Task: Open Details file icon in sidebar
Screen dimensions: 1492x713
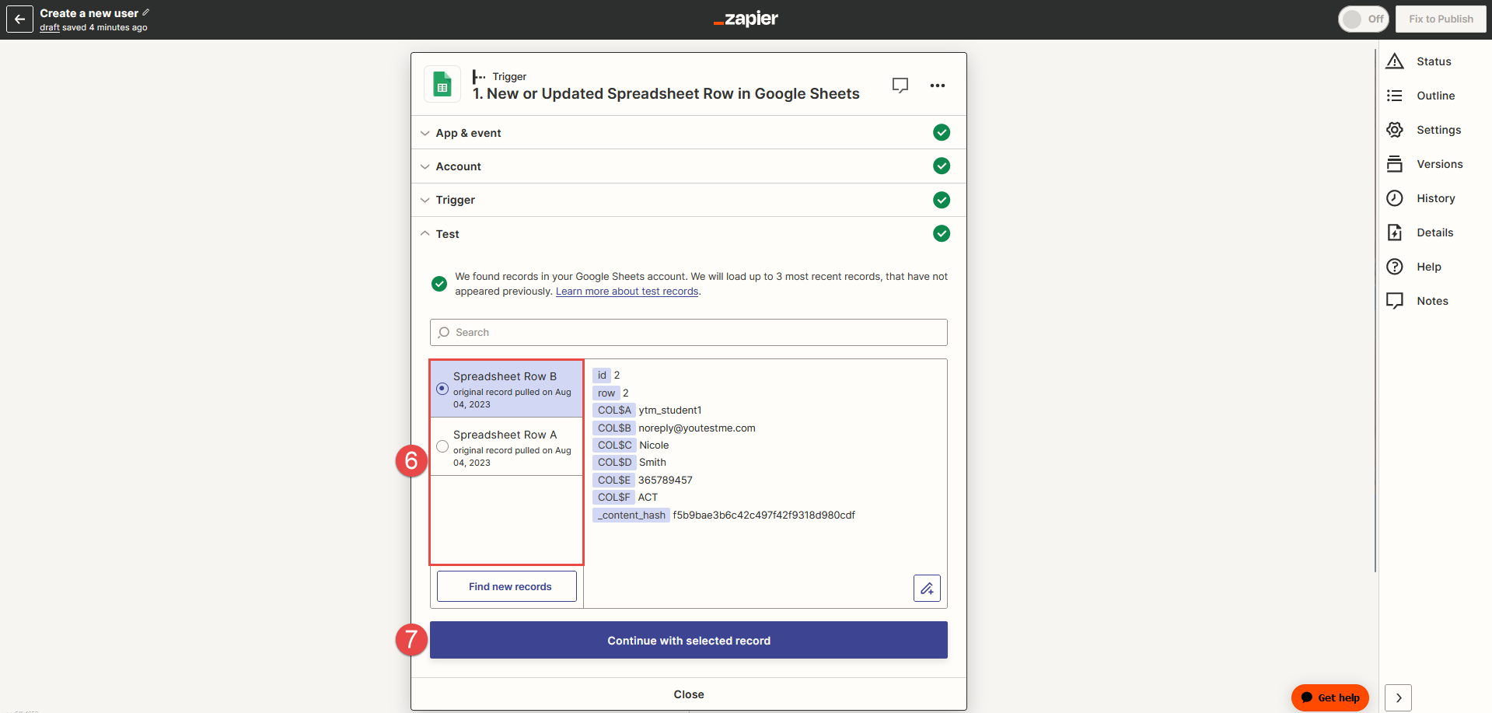Action: click(1395, 232)
